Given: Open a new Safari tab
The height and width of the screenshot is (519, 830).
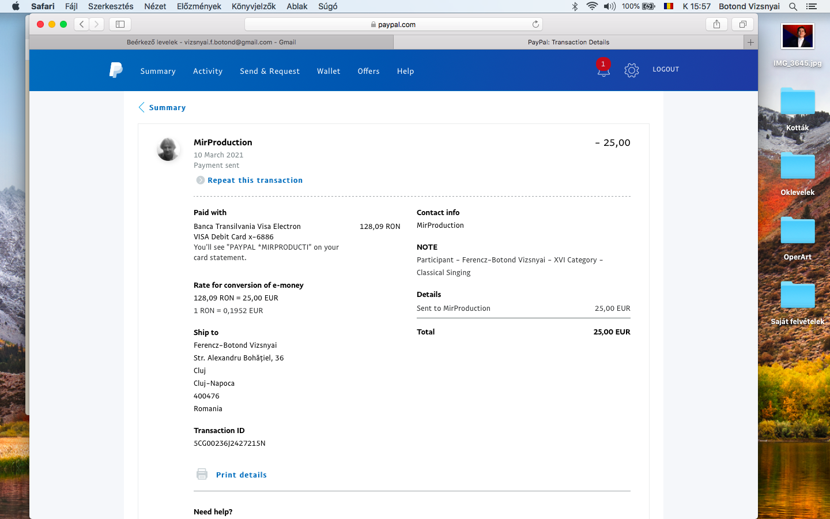Looking at the screenshot, I should 750,42.
